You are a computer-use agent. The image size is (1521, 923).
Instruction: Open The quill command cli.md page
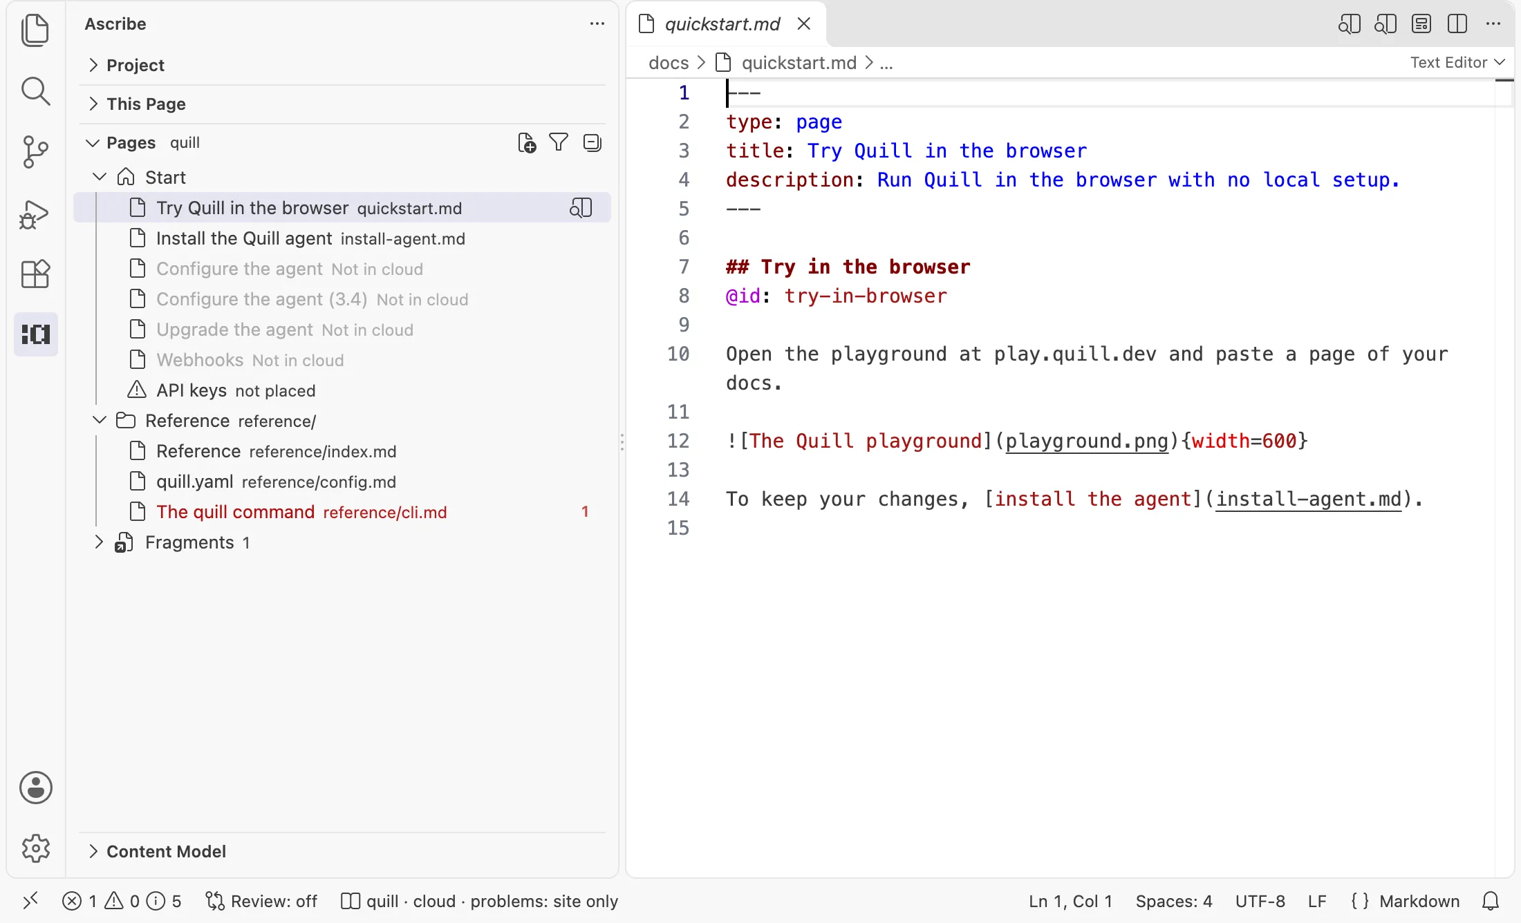point(342,512)
